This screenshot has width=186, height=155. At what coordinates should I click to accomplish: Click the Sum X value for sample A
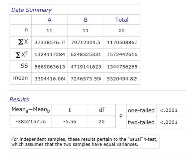[50, 43]
